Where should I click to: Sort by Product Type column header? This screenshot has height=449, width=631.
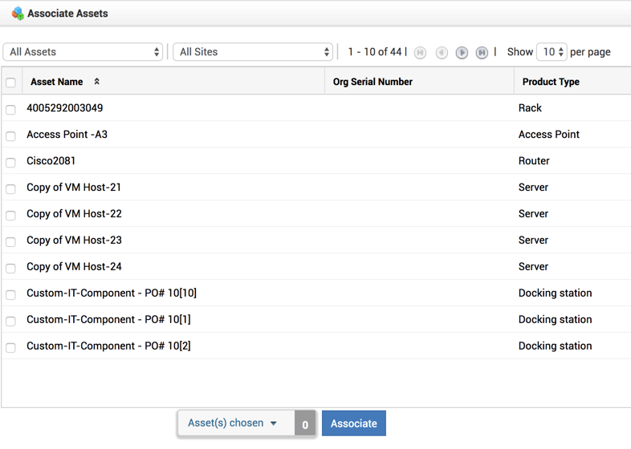click(x=551, y=82)
